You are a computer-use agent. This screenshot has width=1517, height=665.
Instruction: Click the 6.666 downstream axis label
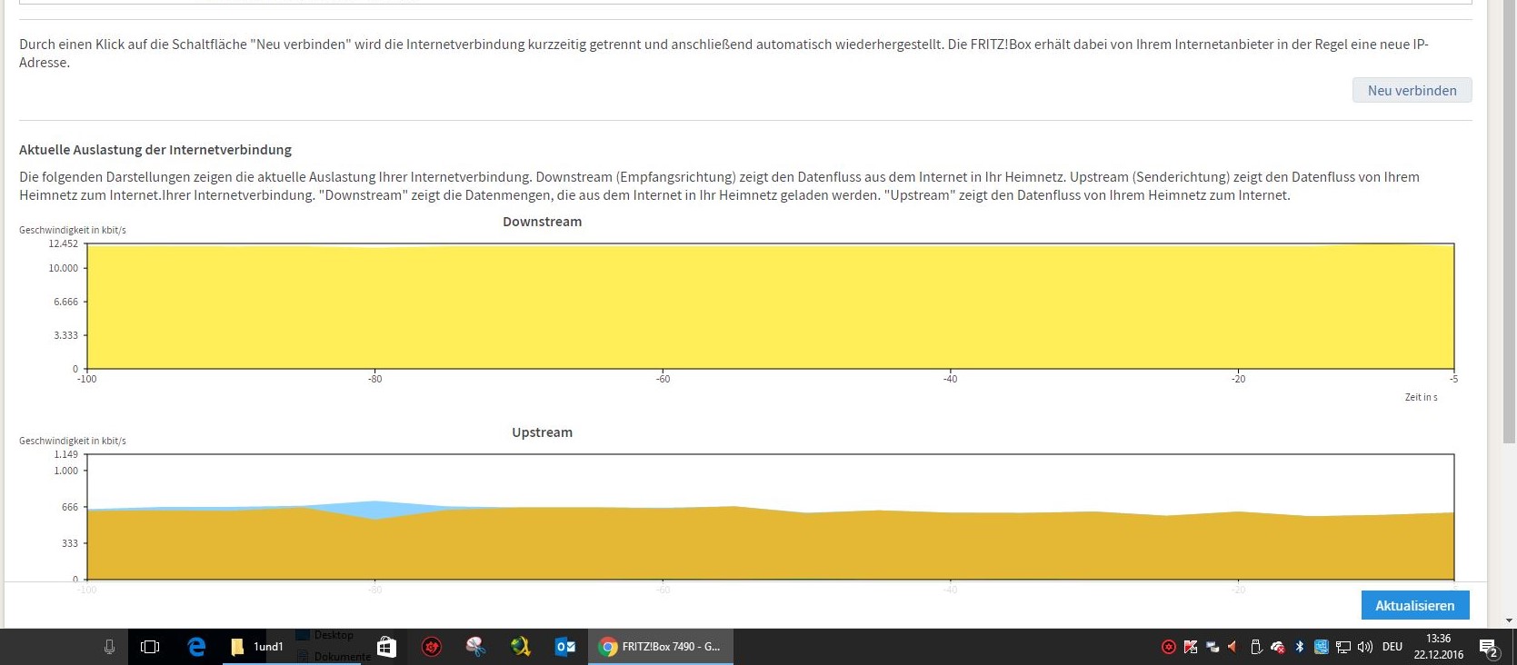coord(66,302)
